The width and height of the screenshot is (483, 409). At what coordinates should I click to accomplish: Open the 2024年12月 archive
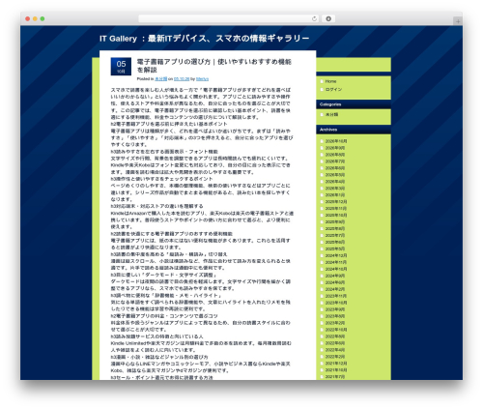point(336,255)
